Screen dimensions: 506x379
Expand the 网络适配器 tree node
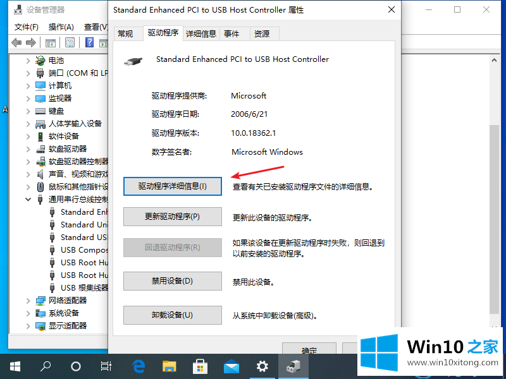28,301
